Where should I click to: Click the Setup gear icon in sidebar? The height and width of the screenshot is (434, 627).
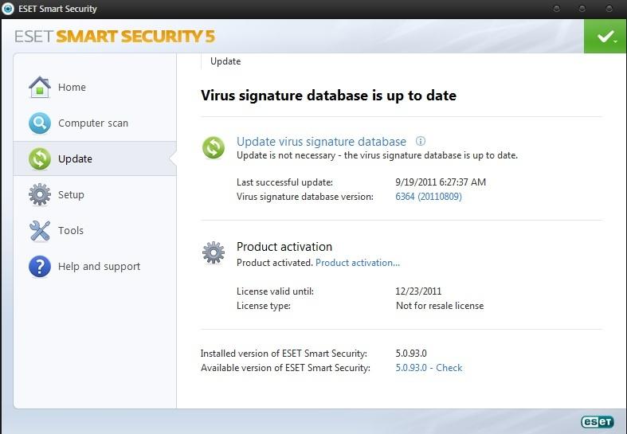[40, 194]
